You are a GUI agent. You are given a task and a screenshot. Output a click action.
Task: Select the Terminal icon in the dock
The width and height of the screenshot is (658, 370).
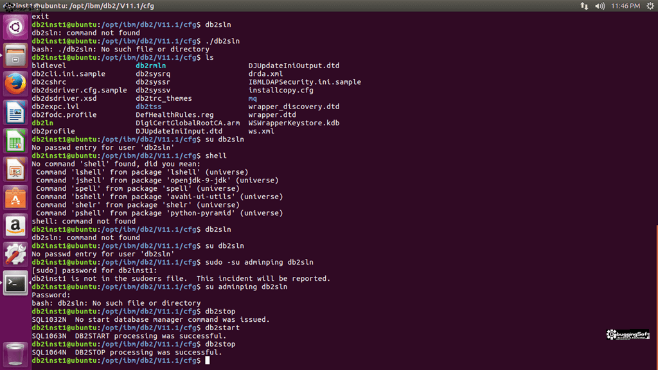pos(14,283)
